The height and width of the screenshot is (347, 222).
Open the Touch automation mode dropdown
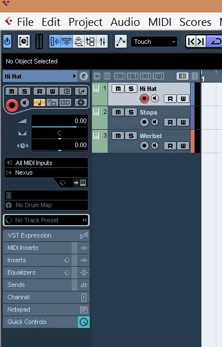tap(154, 42)
